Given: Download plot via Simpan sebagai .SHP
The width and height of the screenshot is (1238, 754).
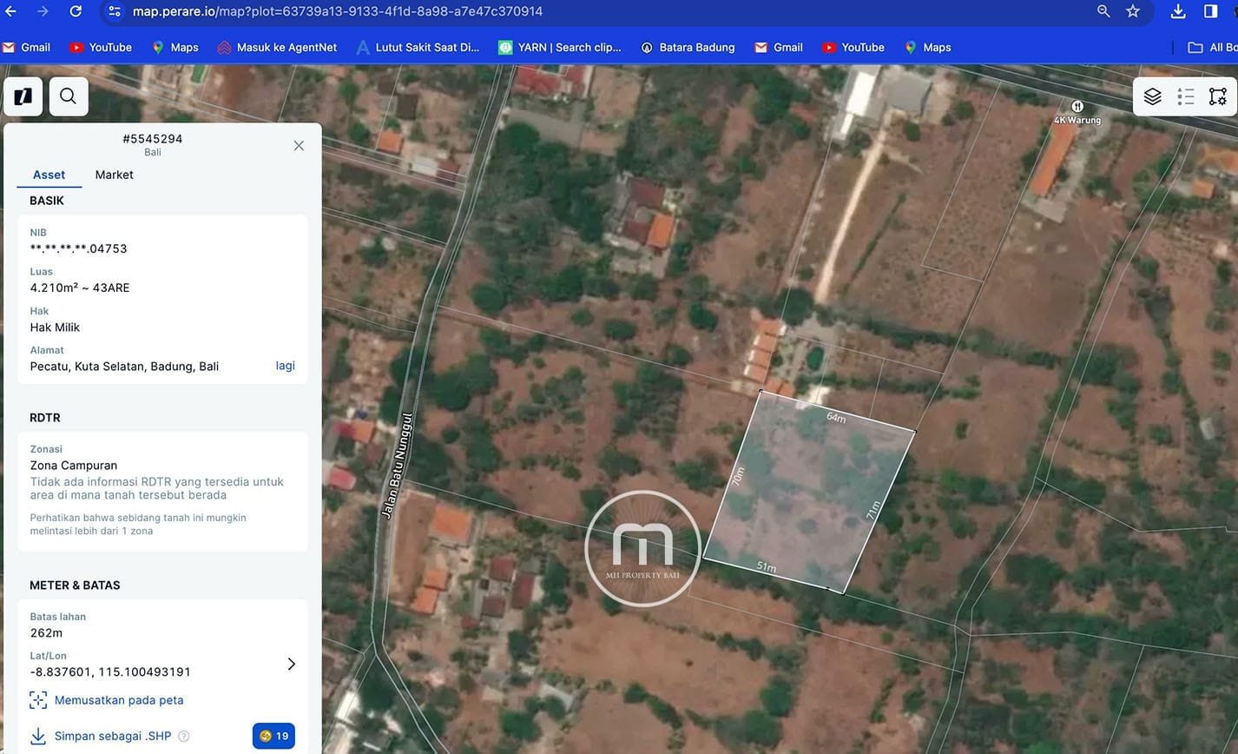Looking at the screenshot, I should pos(112,736).
